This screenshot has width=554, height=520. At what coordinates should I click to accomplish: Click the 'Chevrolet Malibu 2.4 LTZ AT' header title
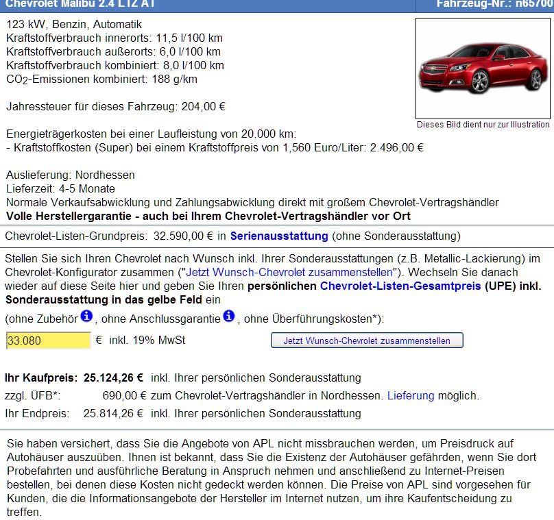pyautogui.click(x=80, y=4)
